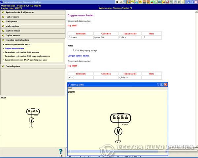Click the 'C & earth' terminals cell

[81, 38]
